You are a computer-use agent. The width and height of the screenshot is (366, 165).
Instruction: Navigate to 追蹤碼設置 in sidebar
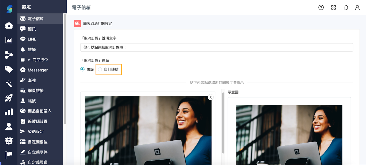pos(38,121)
